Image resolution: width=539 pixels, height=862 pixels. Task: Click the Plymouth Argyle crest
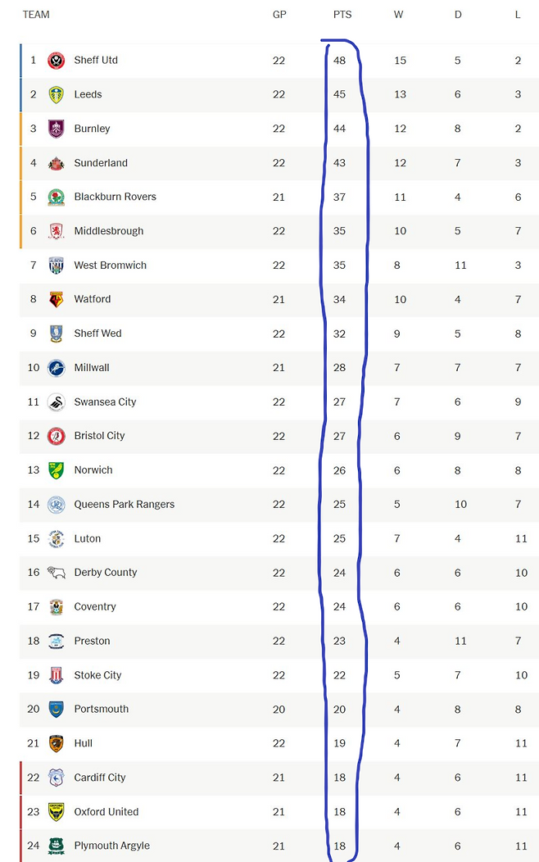tap(56, 846)
